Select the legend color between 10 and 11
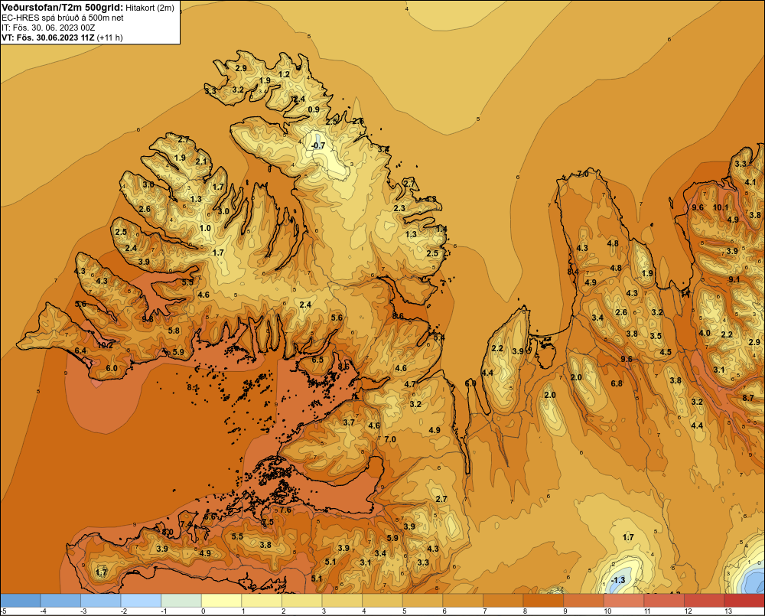 (623, 601)
